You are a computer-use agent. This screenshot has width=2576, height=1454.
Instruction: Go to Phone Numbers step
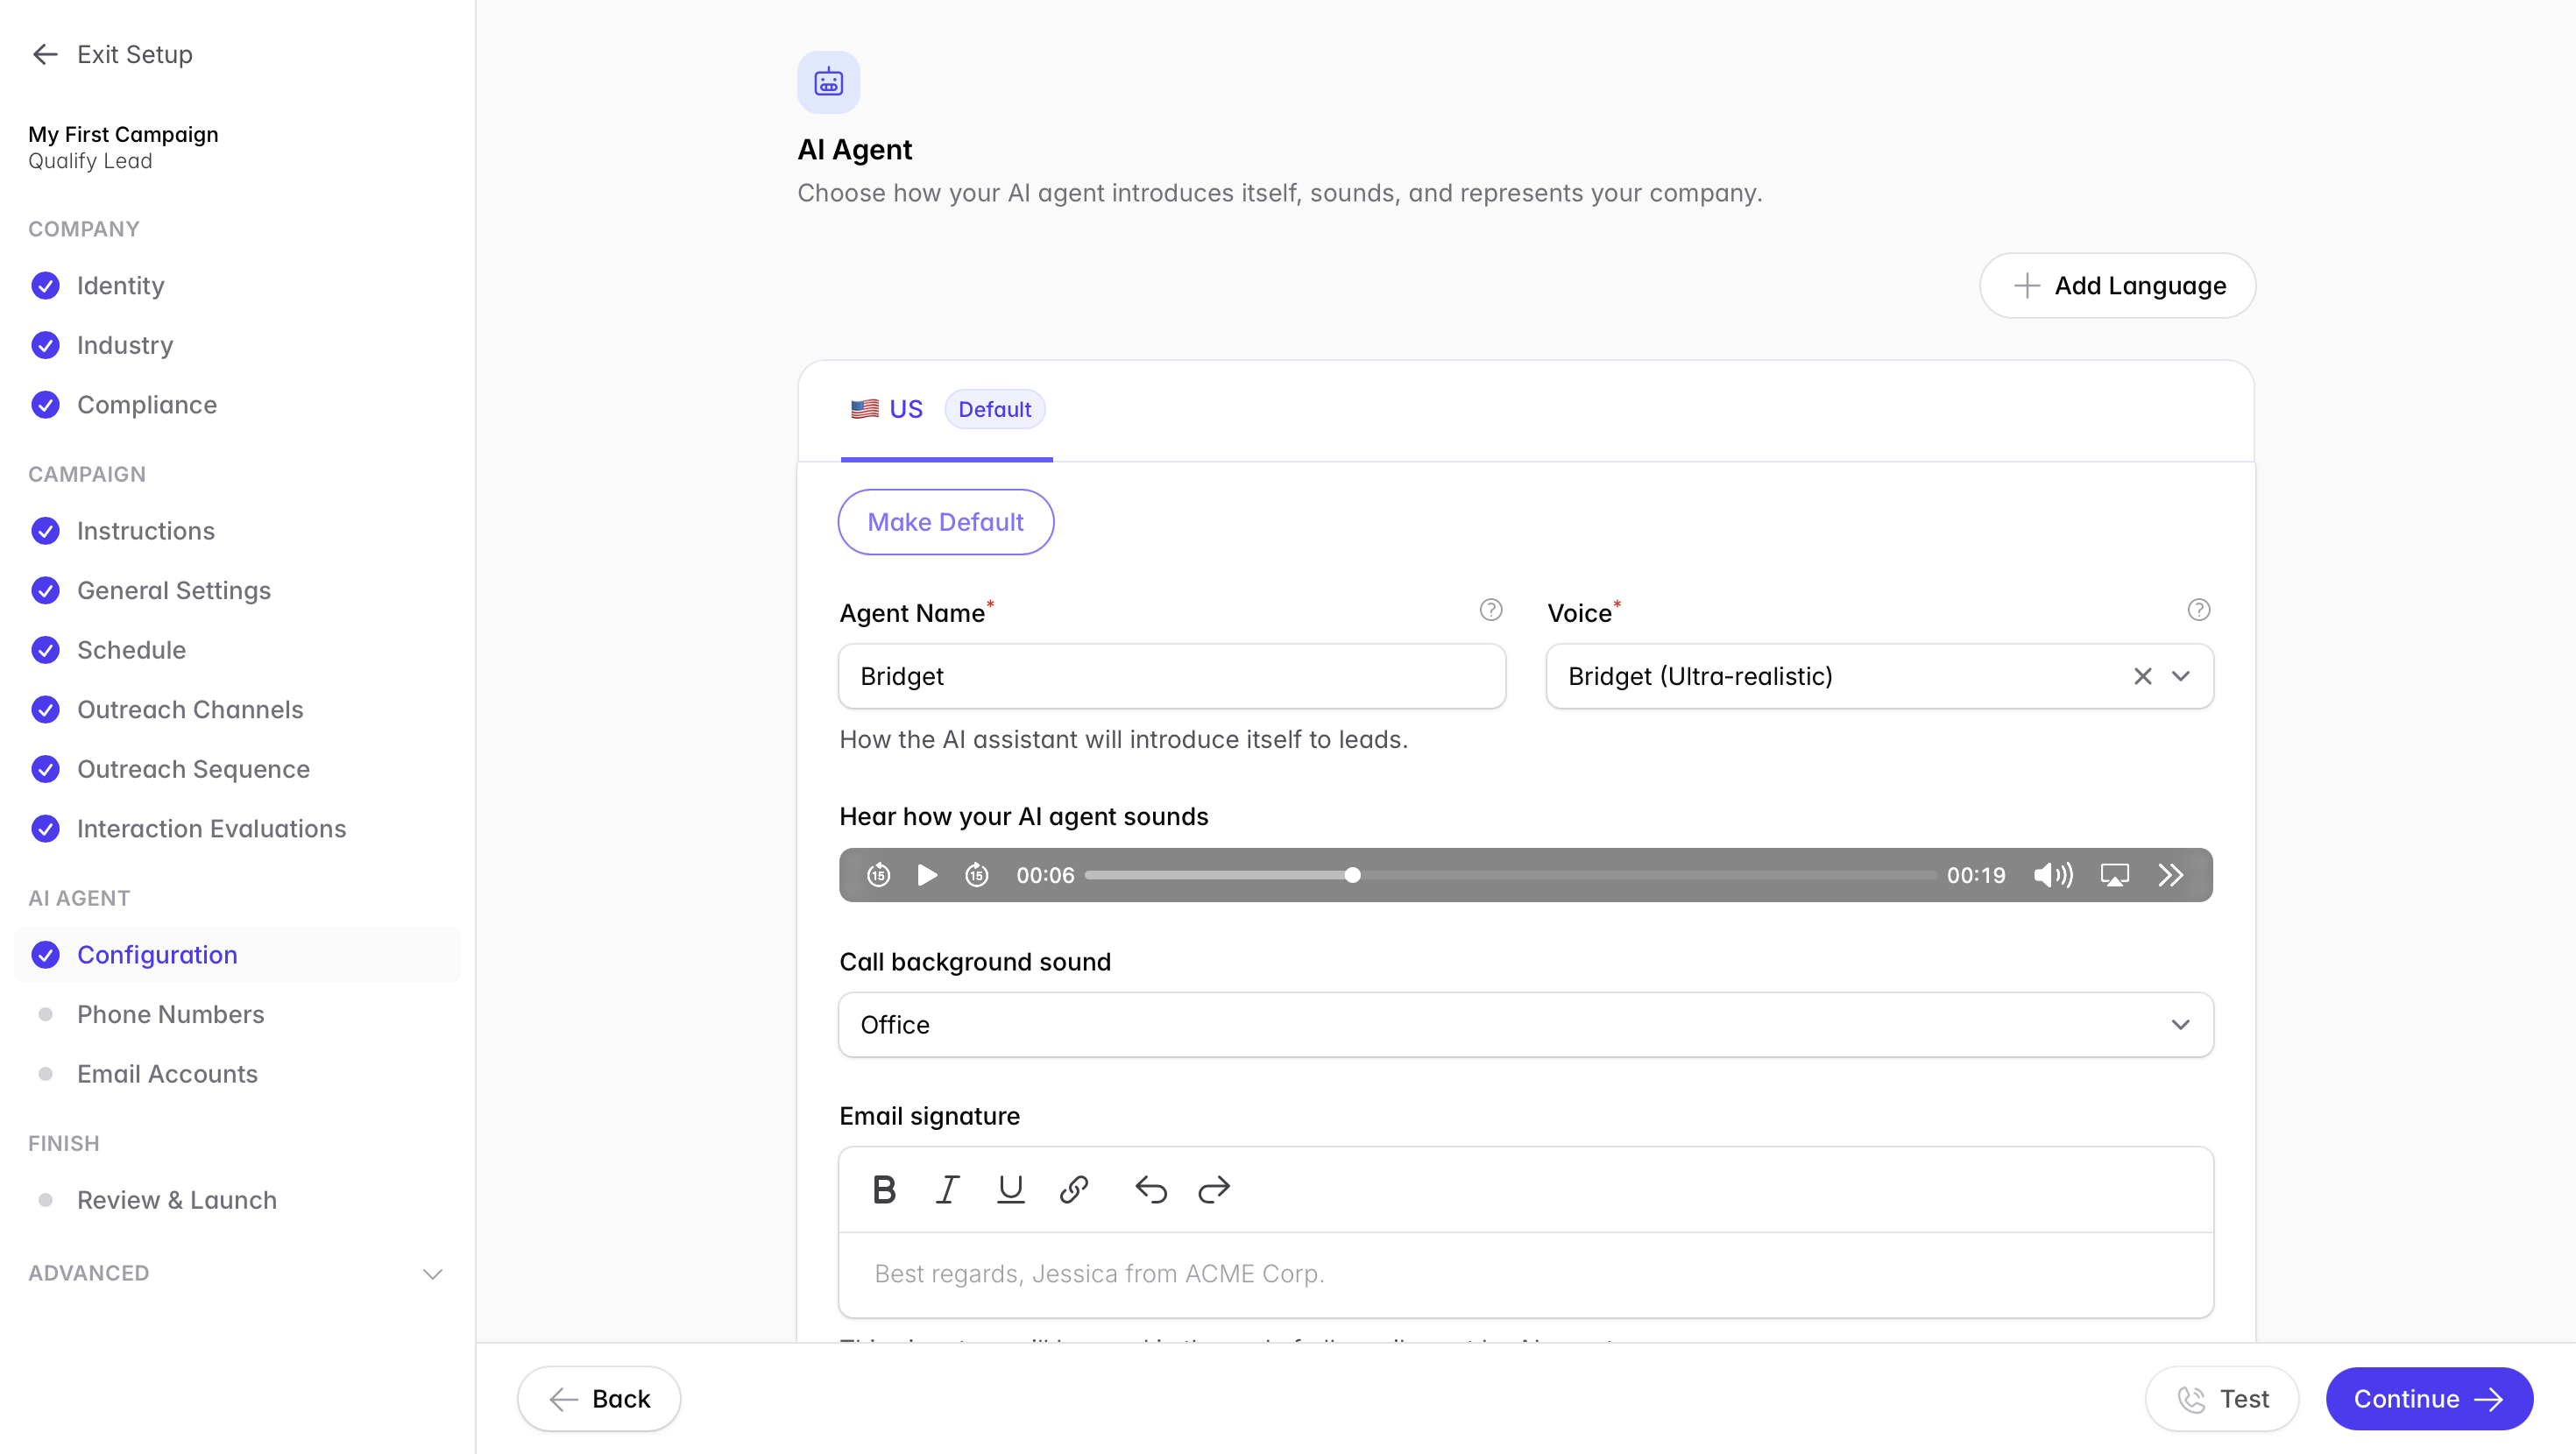pos(171,1014)
